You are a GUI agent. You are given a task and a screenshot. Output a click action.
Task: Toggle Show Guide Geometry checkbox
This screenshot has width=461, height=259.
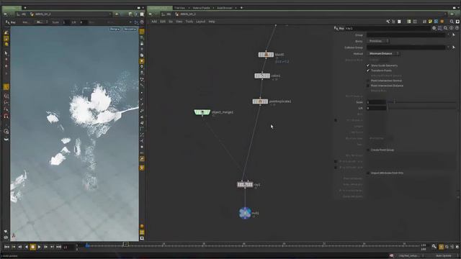(368, 65)
